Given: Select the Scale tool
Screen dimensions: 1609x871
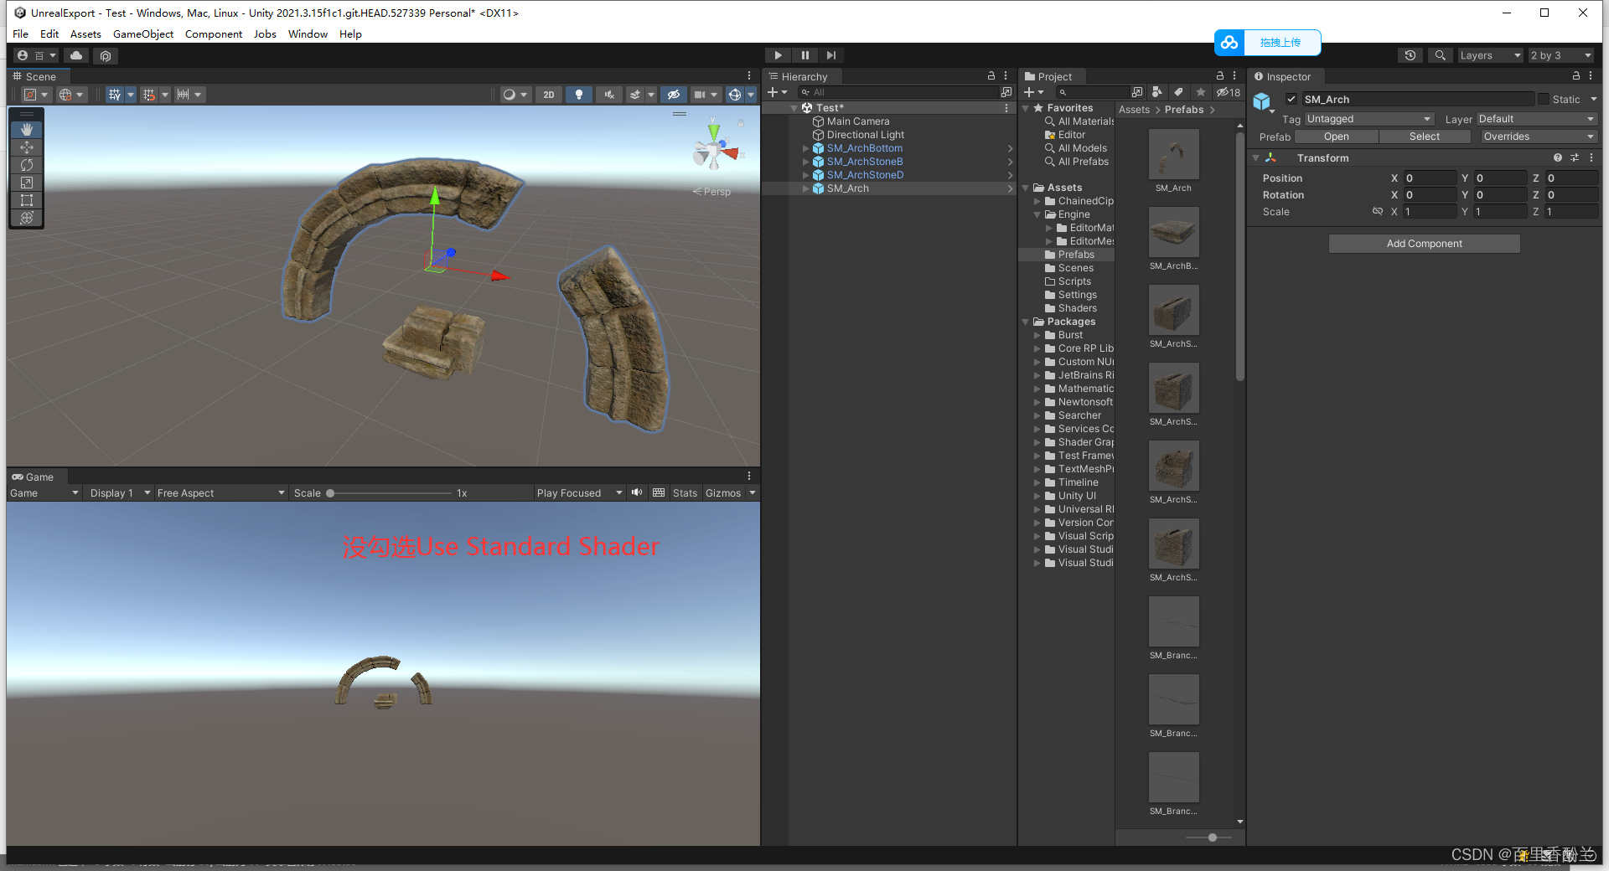Looking at the screenshot, I should point(27,183).
